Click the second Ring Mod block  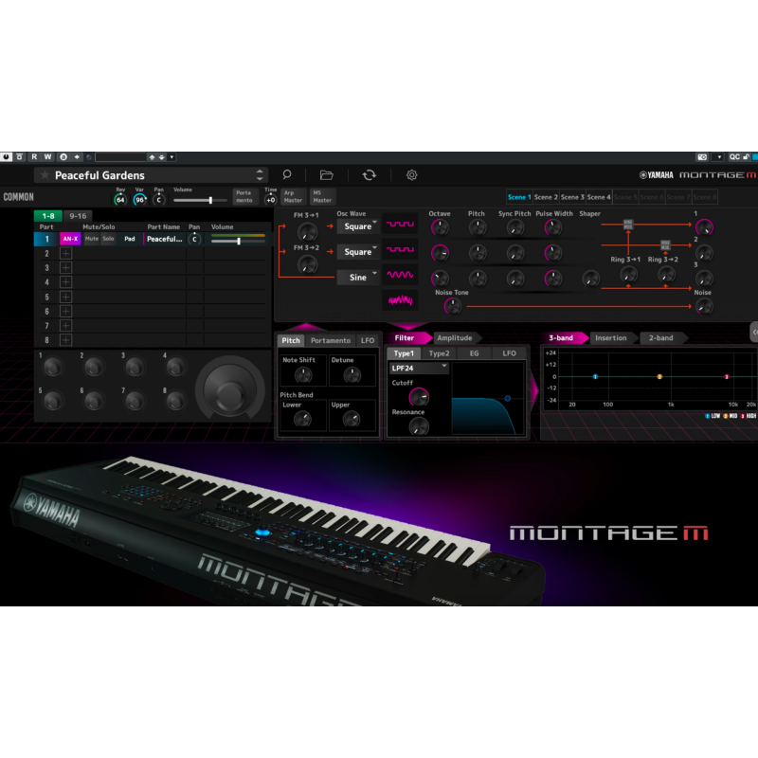[x=665, y=245]
